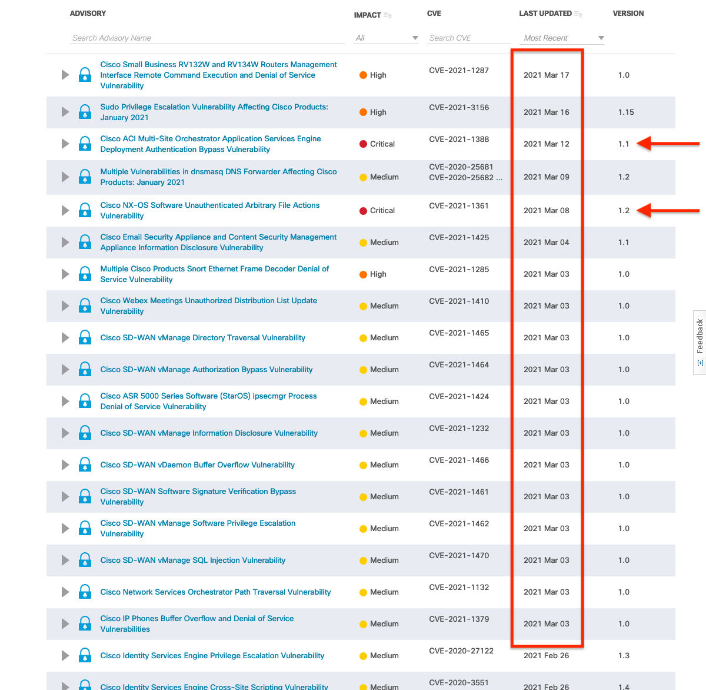Screen dimensions: 706x690
Task: Open Sudo Privilege Escalation Vulnerability advisory link
Action: (x=214, y=112)
